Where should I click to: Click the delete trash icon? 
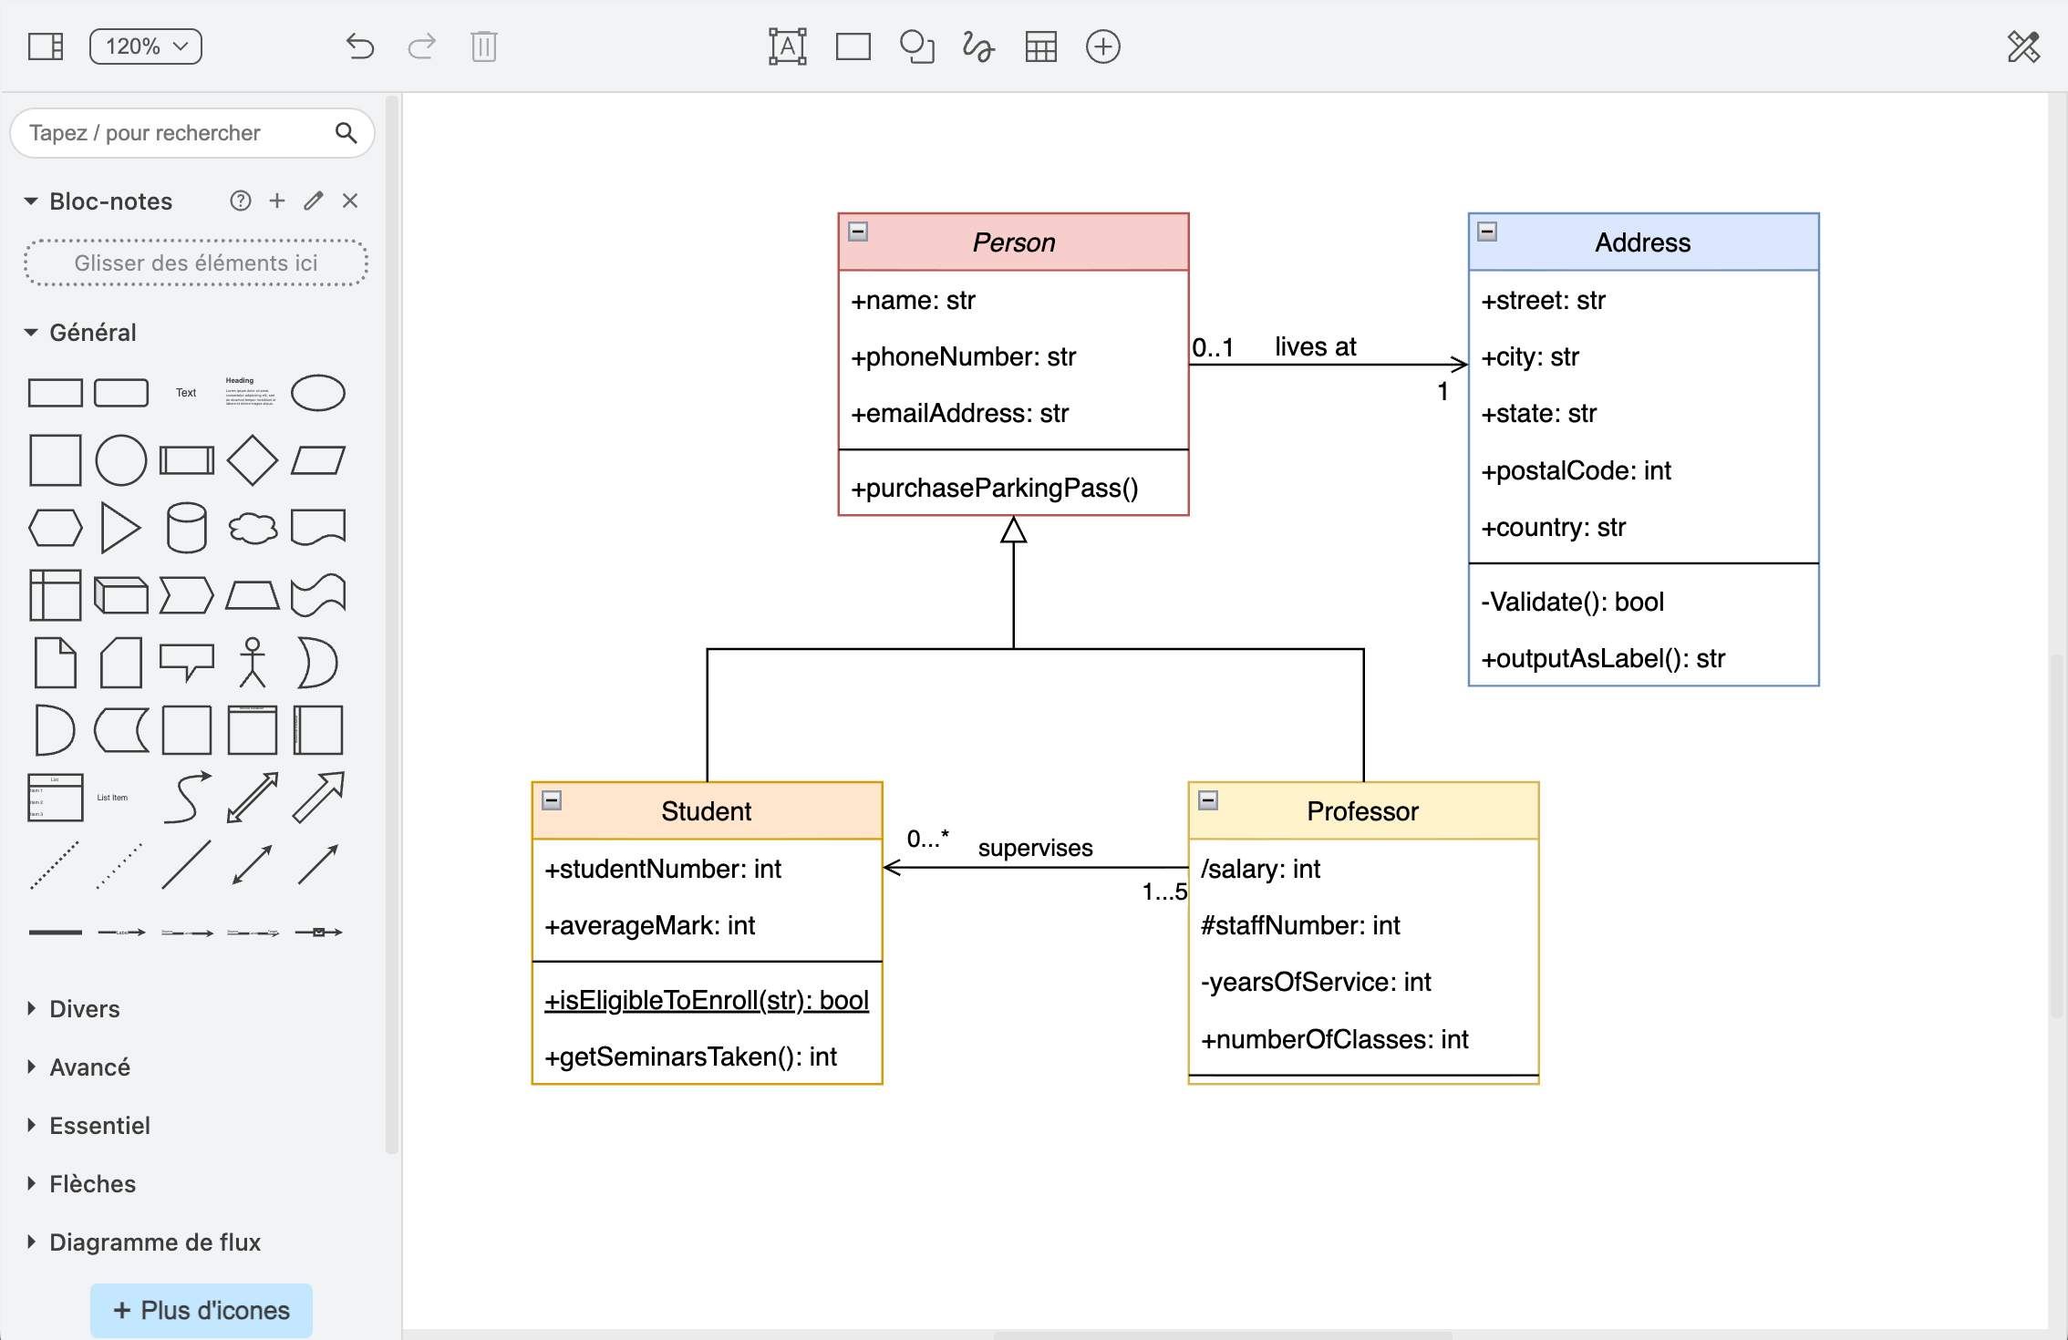point(483,46)
